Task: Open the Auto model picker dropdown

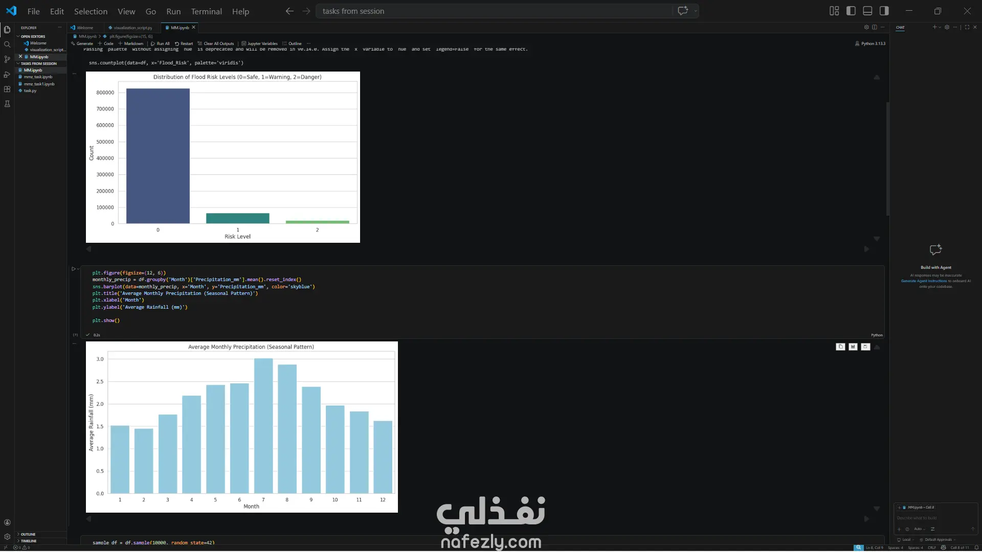Action: point(920,529)
